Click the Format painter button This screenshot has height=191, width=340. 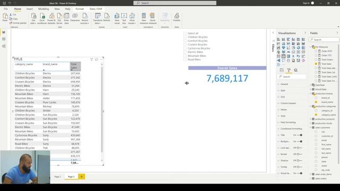coord(18,23)
